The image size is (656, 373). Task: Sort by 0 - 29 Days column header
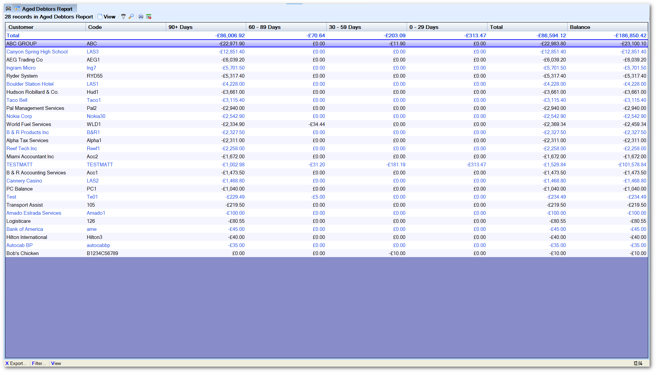coord(447,27)
